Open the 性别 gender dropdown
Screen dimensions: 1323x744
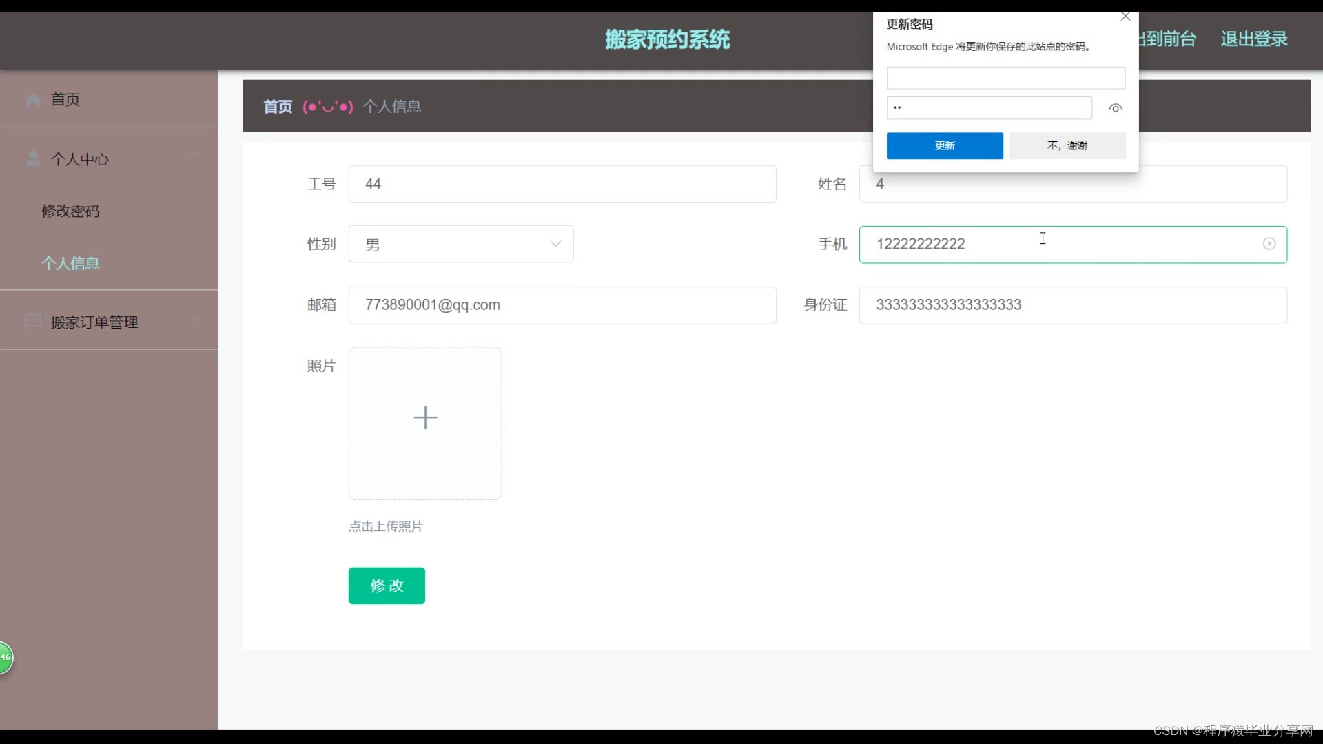click(460, 244)
